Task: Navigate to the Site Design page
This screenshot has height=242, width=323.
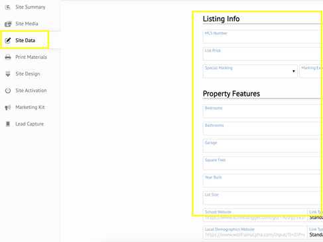Action: point(31,74)
